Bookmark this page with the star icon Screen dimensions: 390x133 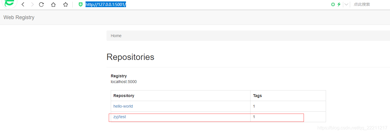click(65, 5)
